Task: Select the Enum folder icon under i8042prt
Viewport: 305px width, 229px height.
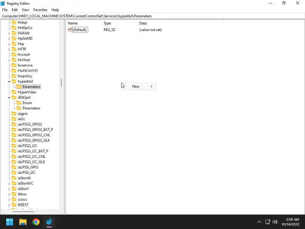Action: point(19,103)
